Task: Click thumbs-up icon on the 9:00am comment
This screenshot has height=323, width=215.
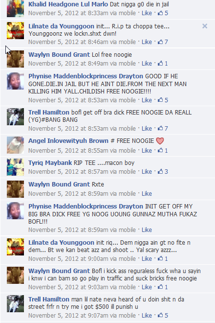Action: pyautogui.click(x=160, y=258)
